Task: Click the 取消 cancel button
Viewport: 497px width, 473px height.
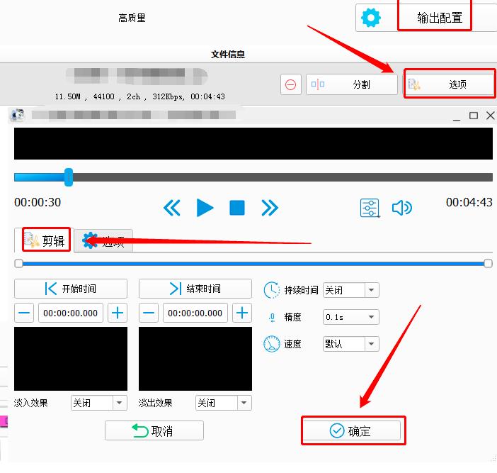Action: click(154, 430)
